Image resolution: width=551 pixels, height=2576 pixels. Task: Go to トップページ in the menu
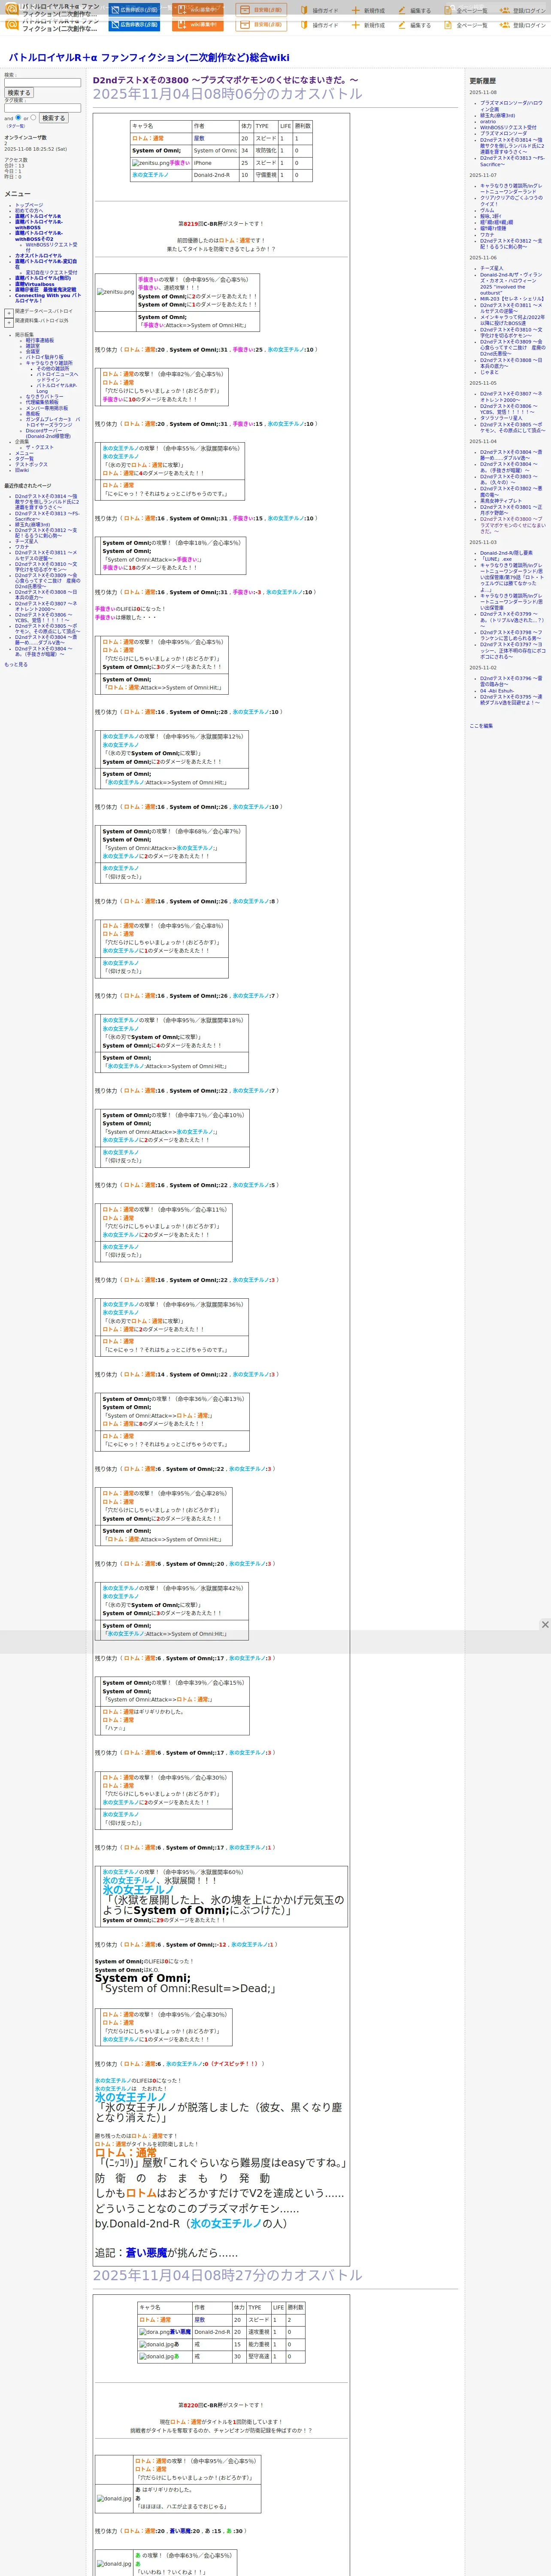pyautogui.click(x=29, y=205)
